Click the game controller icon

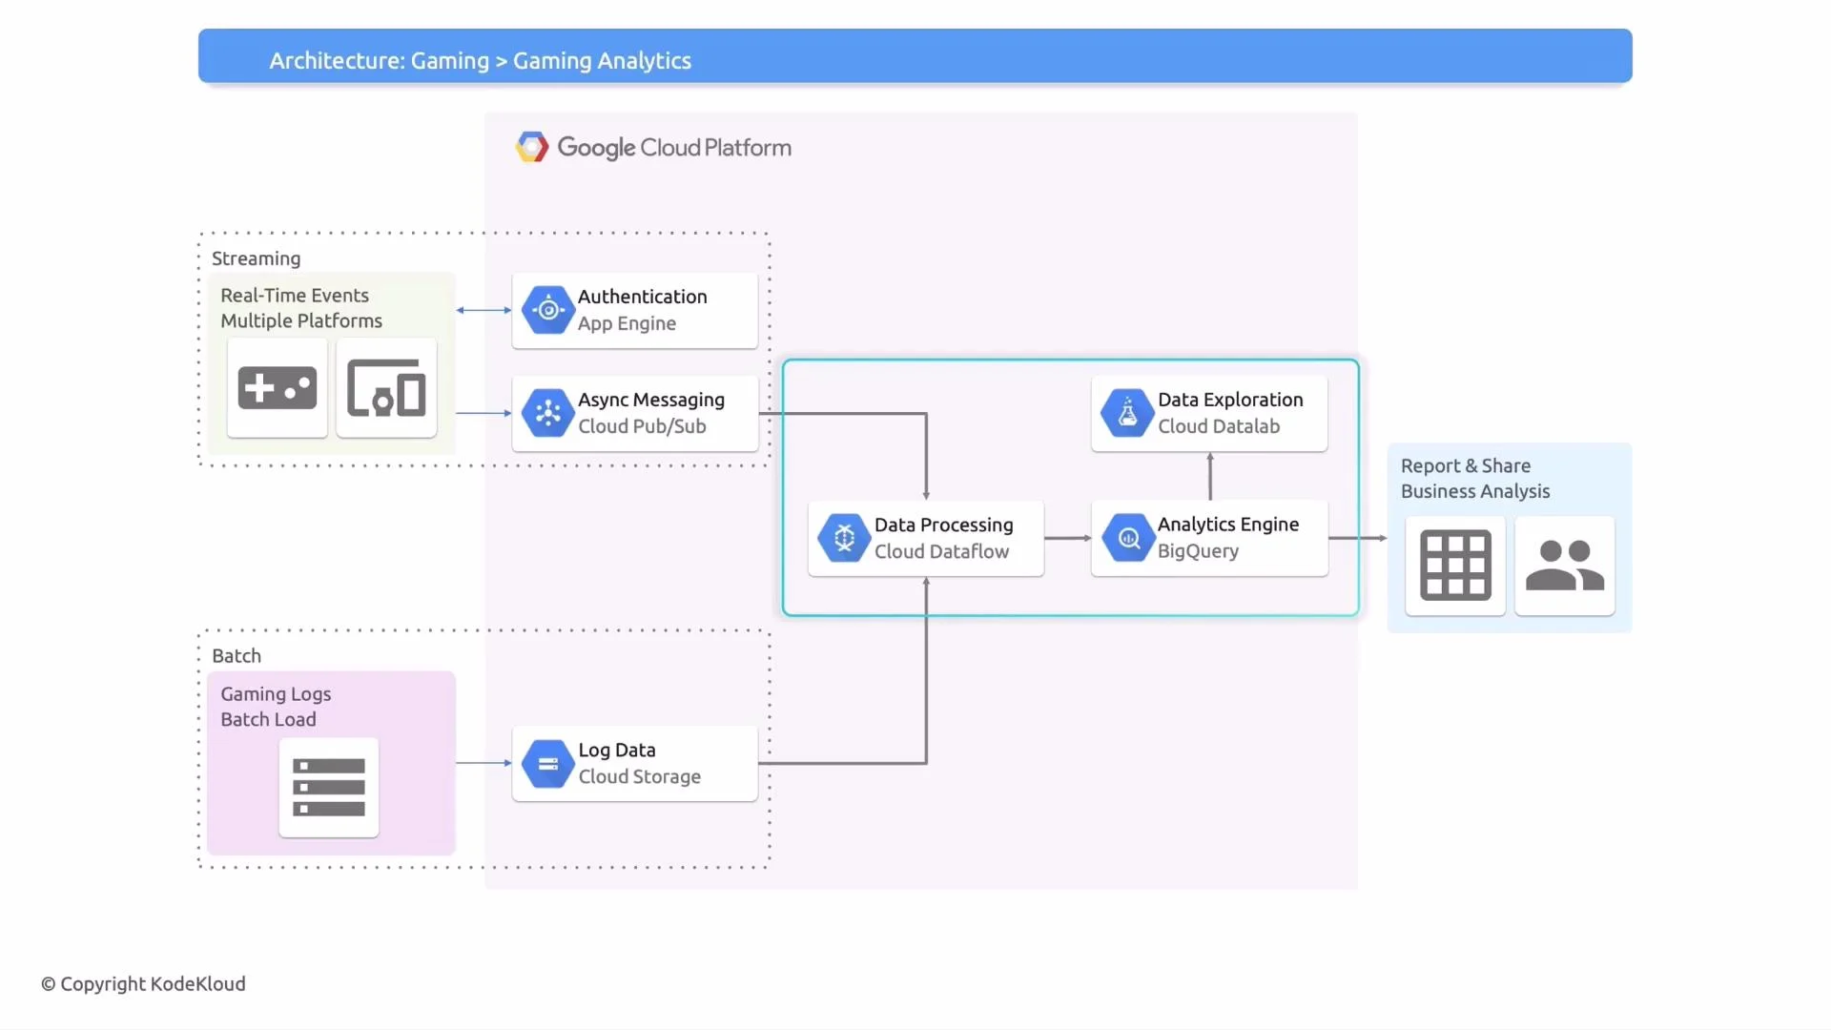coord(278,387)
